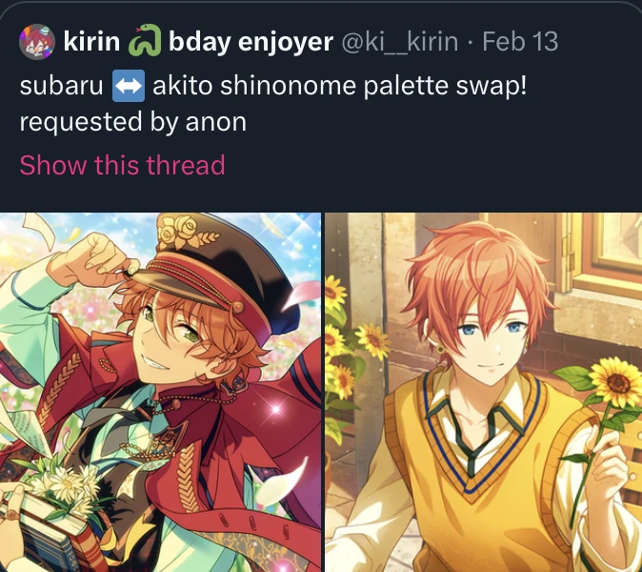Click the Feb 13 timestamp
The width and height of the screenshot is (642, 572).
coord(520,41)
